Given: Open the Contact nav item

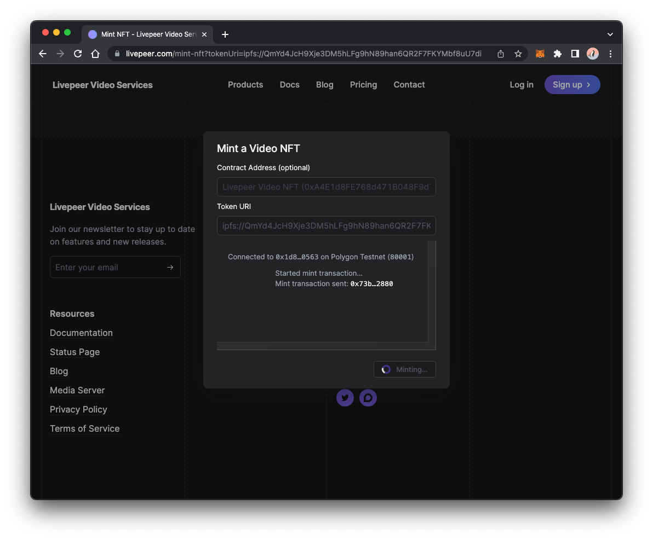Looking at the screenshot, I should [x=409, y=84].
